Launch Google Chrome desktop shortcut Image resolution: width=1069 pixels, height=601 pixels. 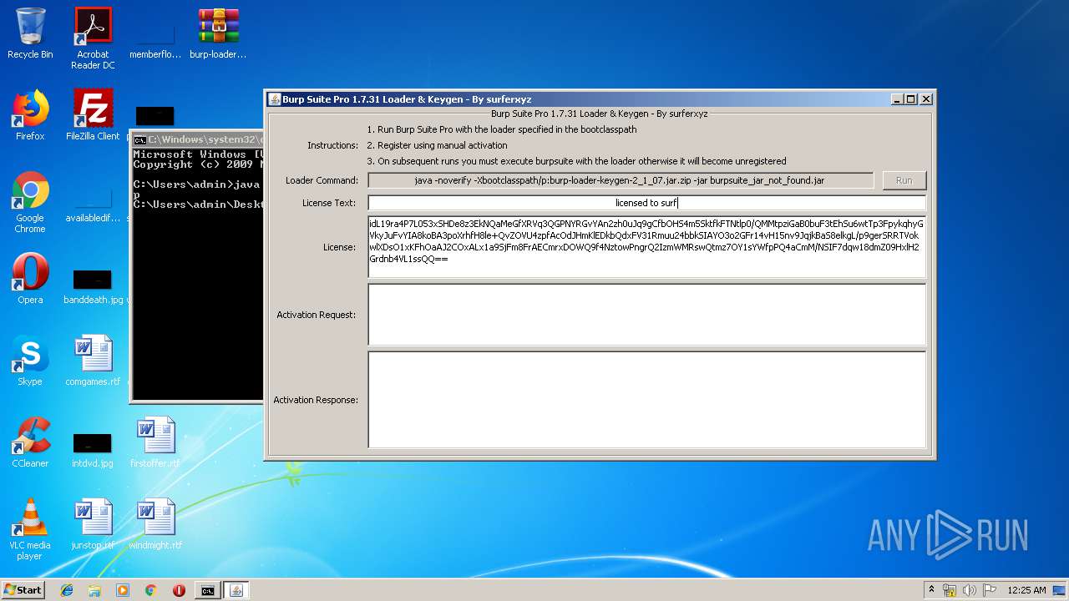(30, 202)
